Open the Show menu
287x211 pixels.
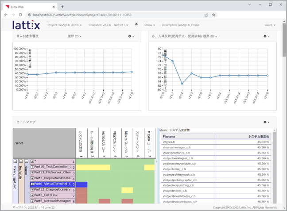[x=150, y=25]
